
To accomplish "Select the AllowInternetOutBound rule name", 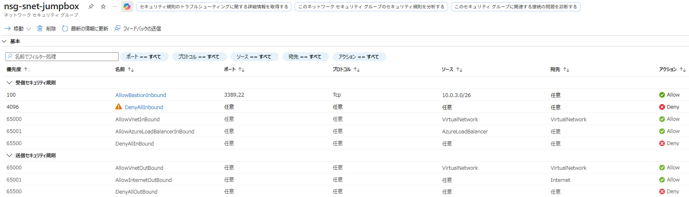I will [144, 180].
